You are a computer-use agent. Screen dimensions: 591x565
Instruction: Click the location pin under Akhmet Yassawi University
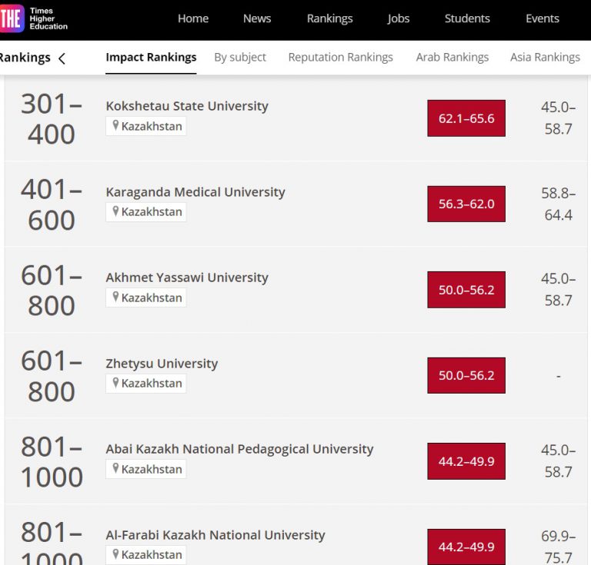click(115, 297)
